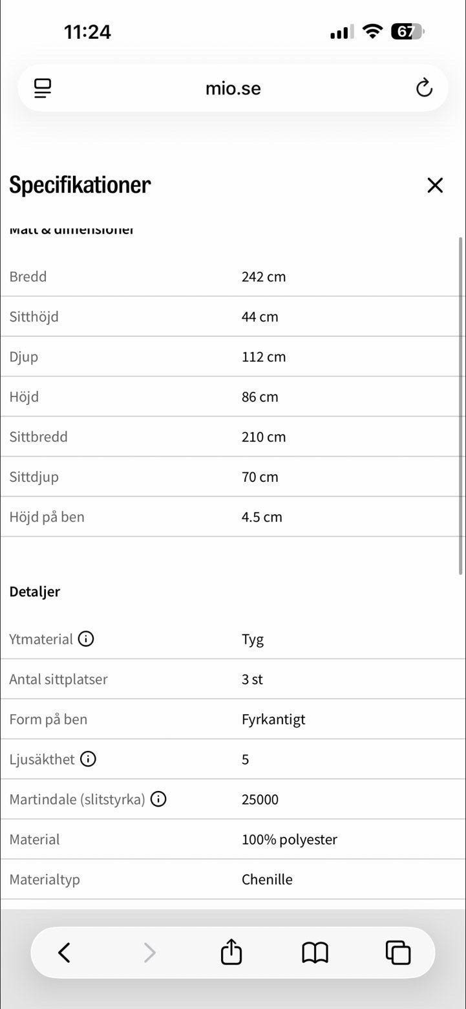Open the Safari share sheet
This screenshot has height=1009, width=466.
click(231, 952)
